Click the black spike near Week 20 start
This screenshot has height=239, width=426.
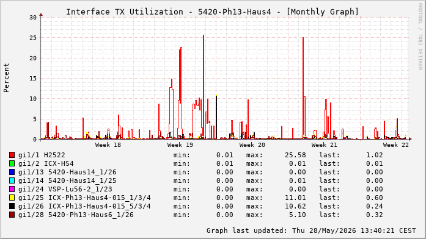(x=216, y=117)
